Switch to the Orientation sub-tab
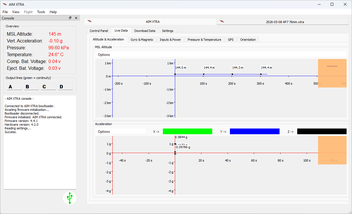This screenshot has width=352, height=214. click(248, 40)
